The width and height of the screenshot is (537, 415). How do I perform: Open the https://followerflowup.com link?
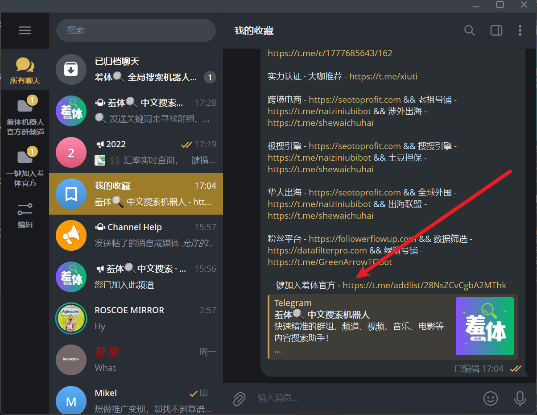[x=363, y=239]
